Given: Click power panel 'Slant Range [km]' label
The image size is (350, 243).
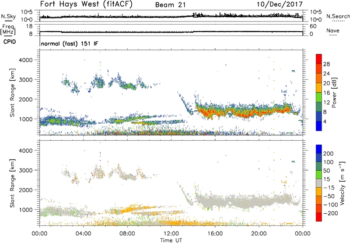Looking at the screenshot, I should coord(12,93).
